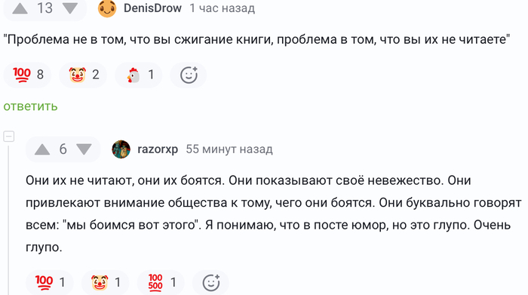Viewport: 528px width, 295px height.
Task: Toggle the clown reaction on razorxp's reply
Action: coord(106,282)
